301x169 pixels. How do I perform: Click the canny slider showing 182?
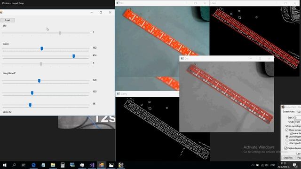point(42,48)
